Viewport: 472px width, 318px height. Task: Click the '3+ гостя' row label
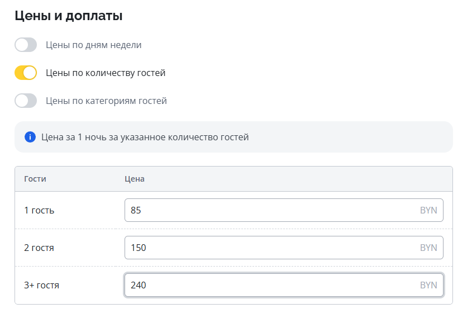[42, 285]
